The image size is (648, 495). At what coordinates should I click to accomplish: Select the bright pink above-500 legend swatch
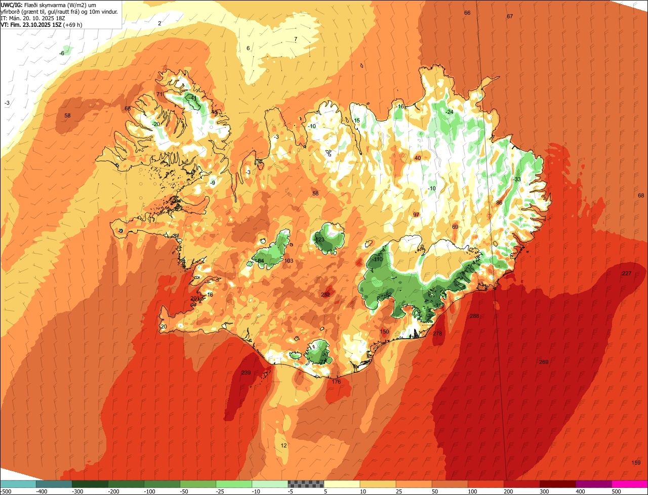(630, 484)
